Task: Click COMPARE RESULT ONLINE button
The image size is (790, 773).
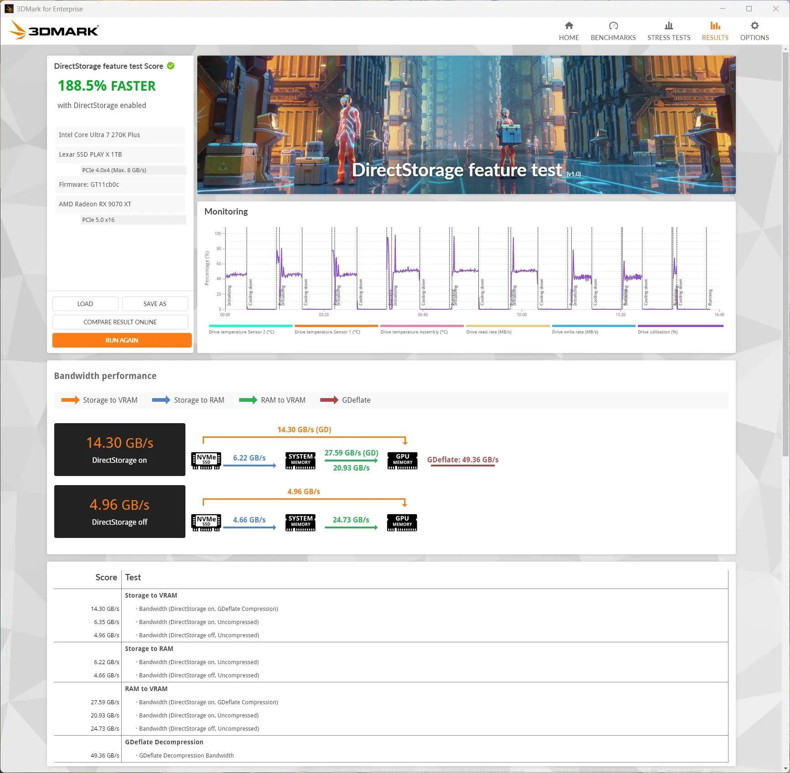Action: pos(120,322)
